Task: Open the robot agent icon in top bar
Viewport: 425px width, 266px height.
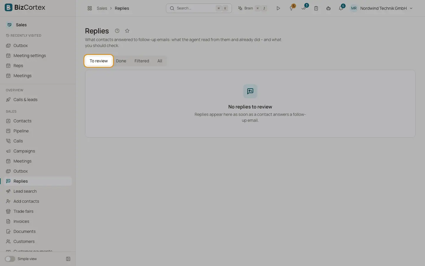Action: (x=328, y=8)
